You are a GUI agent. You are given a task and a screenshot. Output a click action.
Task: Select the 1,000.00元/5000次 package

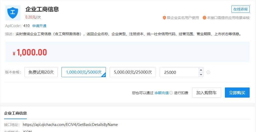(x=84, y=72)
